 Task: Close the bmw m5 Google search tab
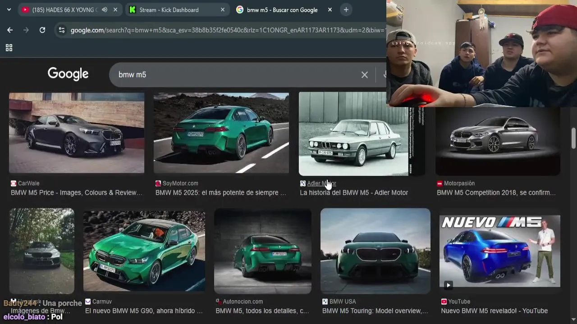[x=330, y=9]
